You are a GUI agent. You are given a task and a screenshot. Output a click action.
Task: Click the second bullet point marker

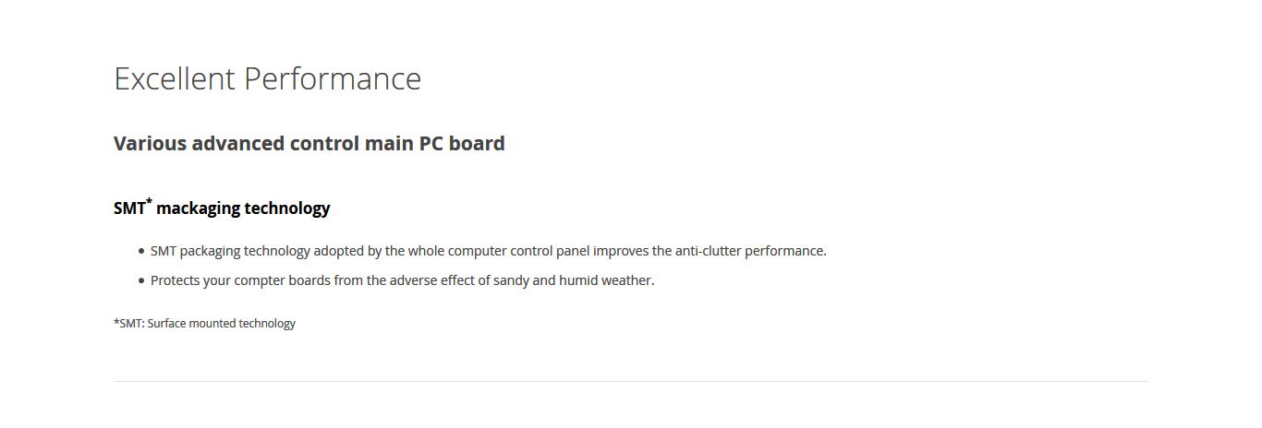pos(141,280)
